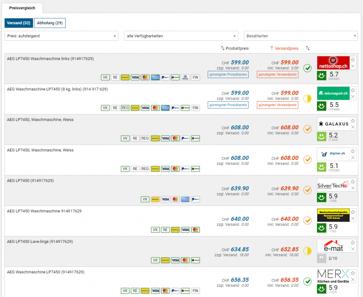Open the 'Preis: aufsteigend' sort dropdown
This screenshot has height=297, width=363.
61,36
